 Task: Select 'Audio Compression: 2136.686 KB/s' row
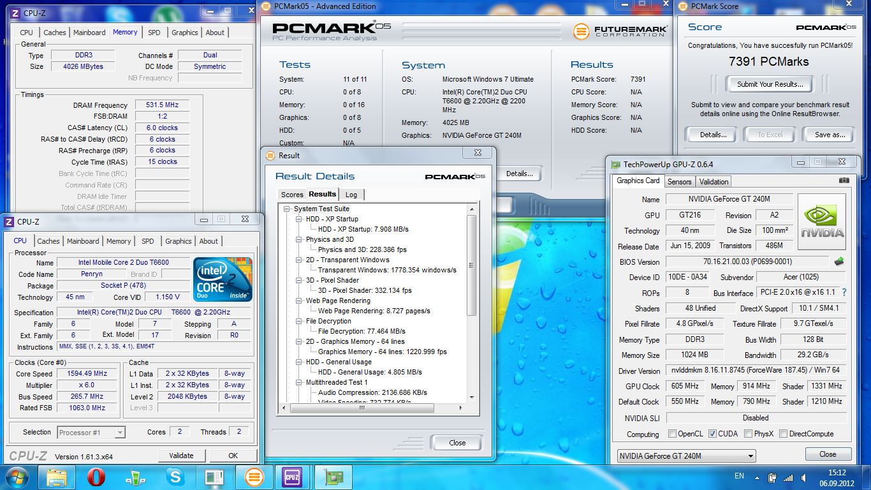372,392
